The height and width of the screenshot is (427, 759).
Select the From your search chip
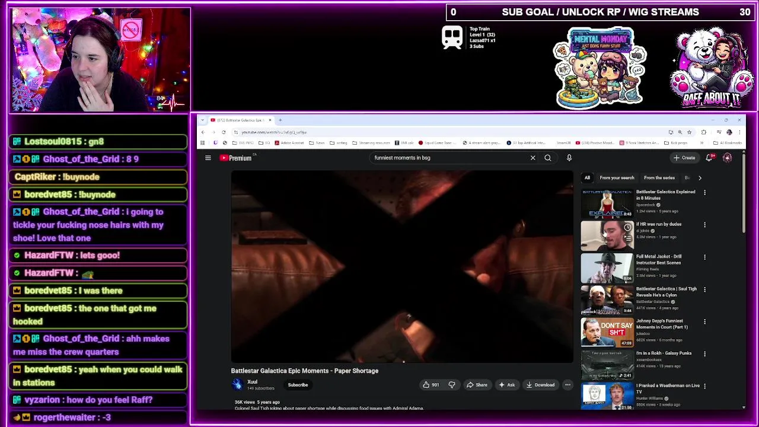tap(617, 178)
